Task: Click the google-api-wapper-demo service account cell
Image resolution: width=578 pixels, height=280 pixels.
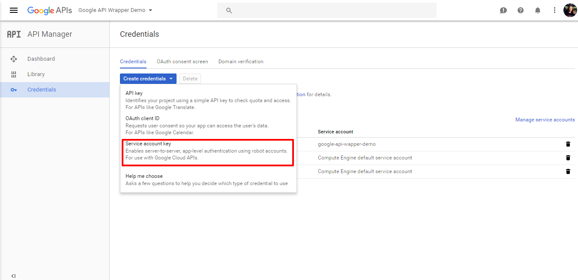Action: pos(347,144)
